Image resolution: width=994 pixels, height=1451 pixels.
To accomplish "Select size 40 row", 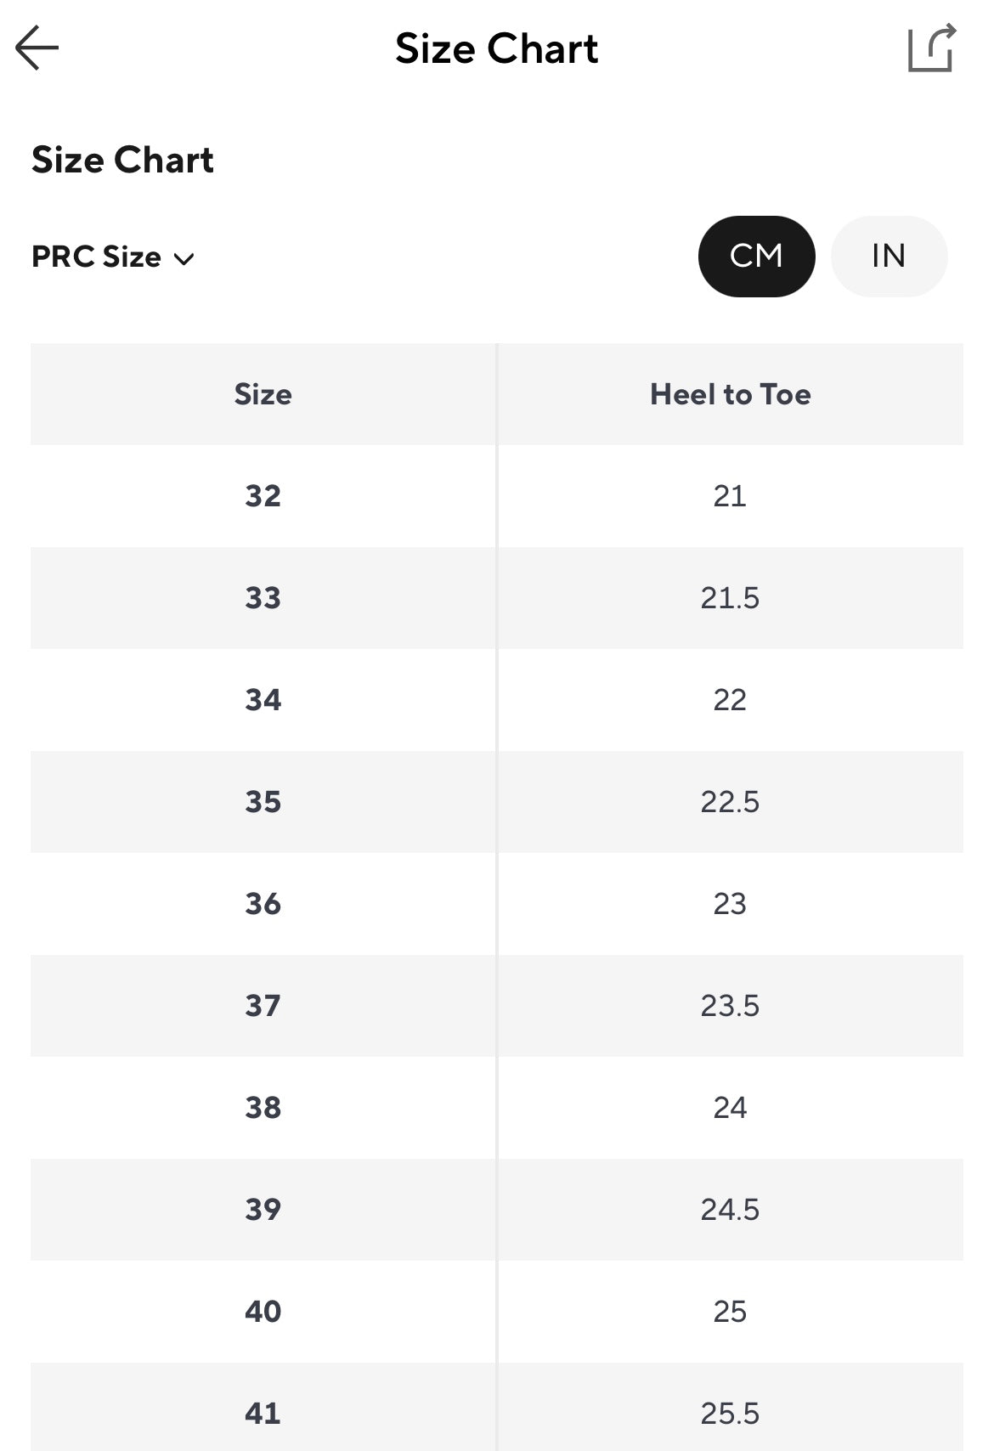I will (x=263, y=1312).
